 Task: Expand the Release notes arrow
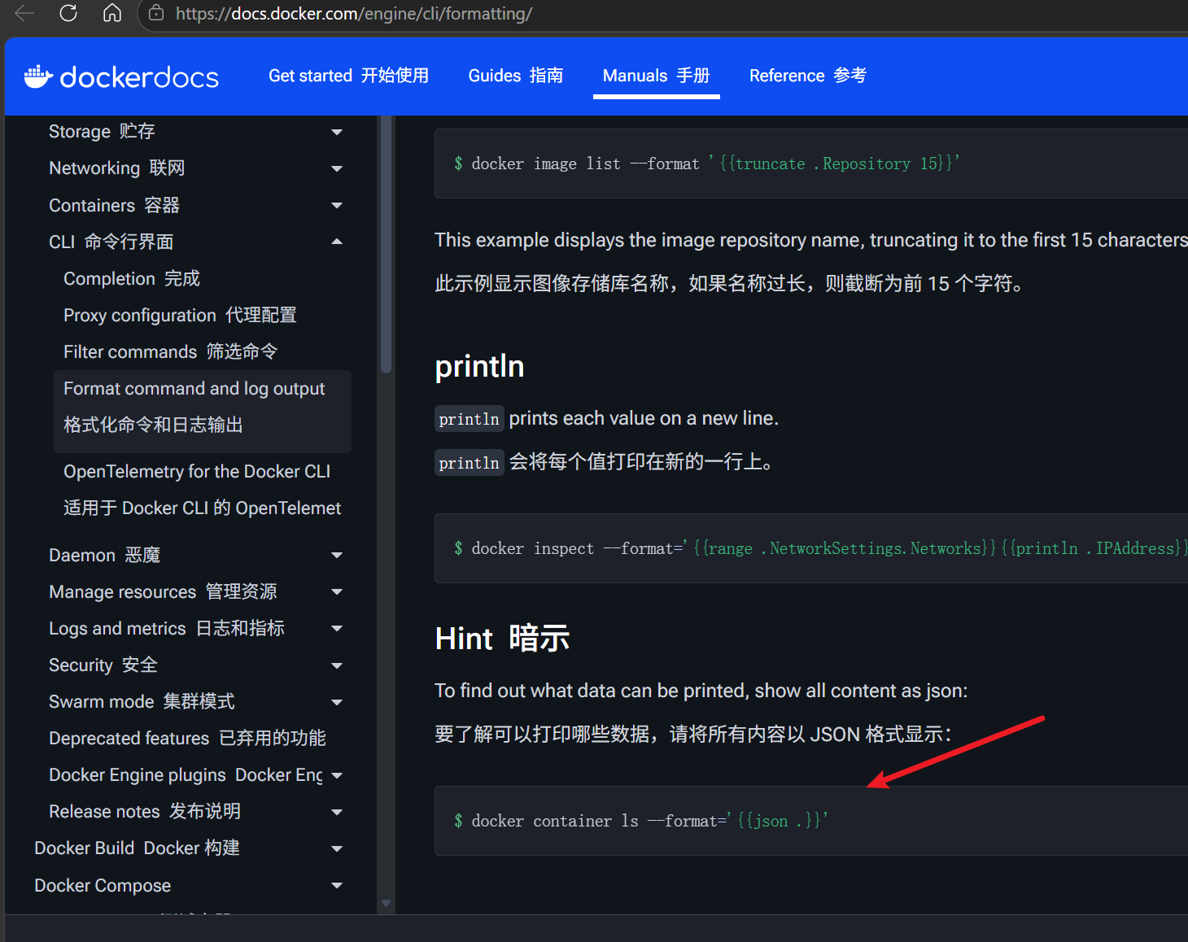[337, 812]
